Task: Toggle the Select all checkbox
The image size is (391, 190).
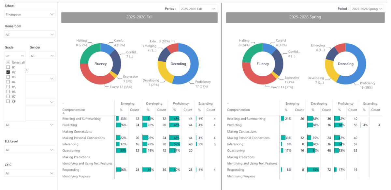Action: 8,62
